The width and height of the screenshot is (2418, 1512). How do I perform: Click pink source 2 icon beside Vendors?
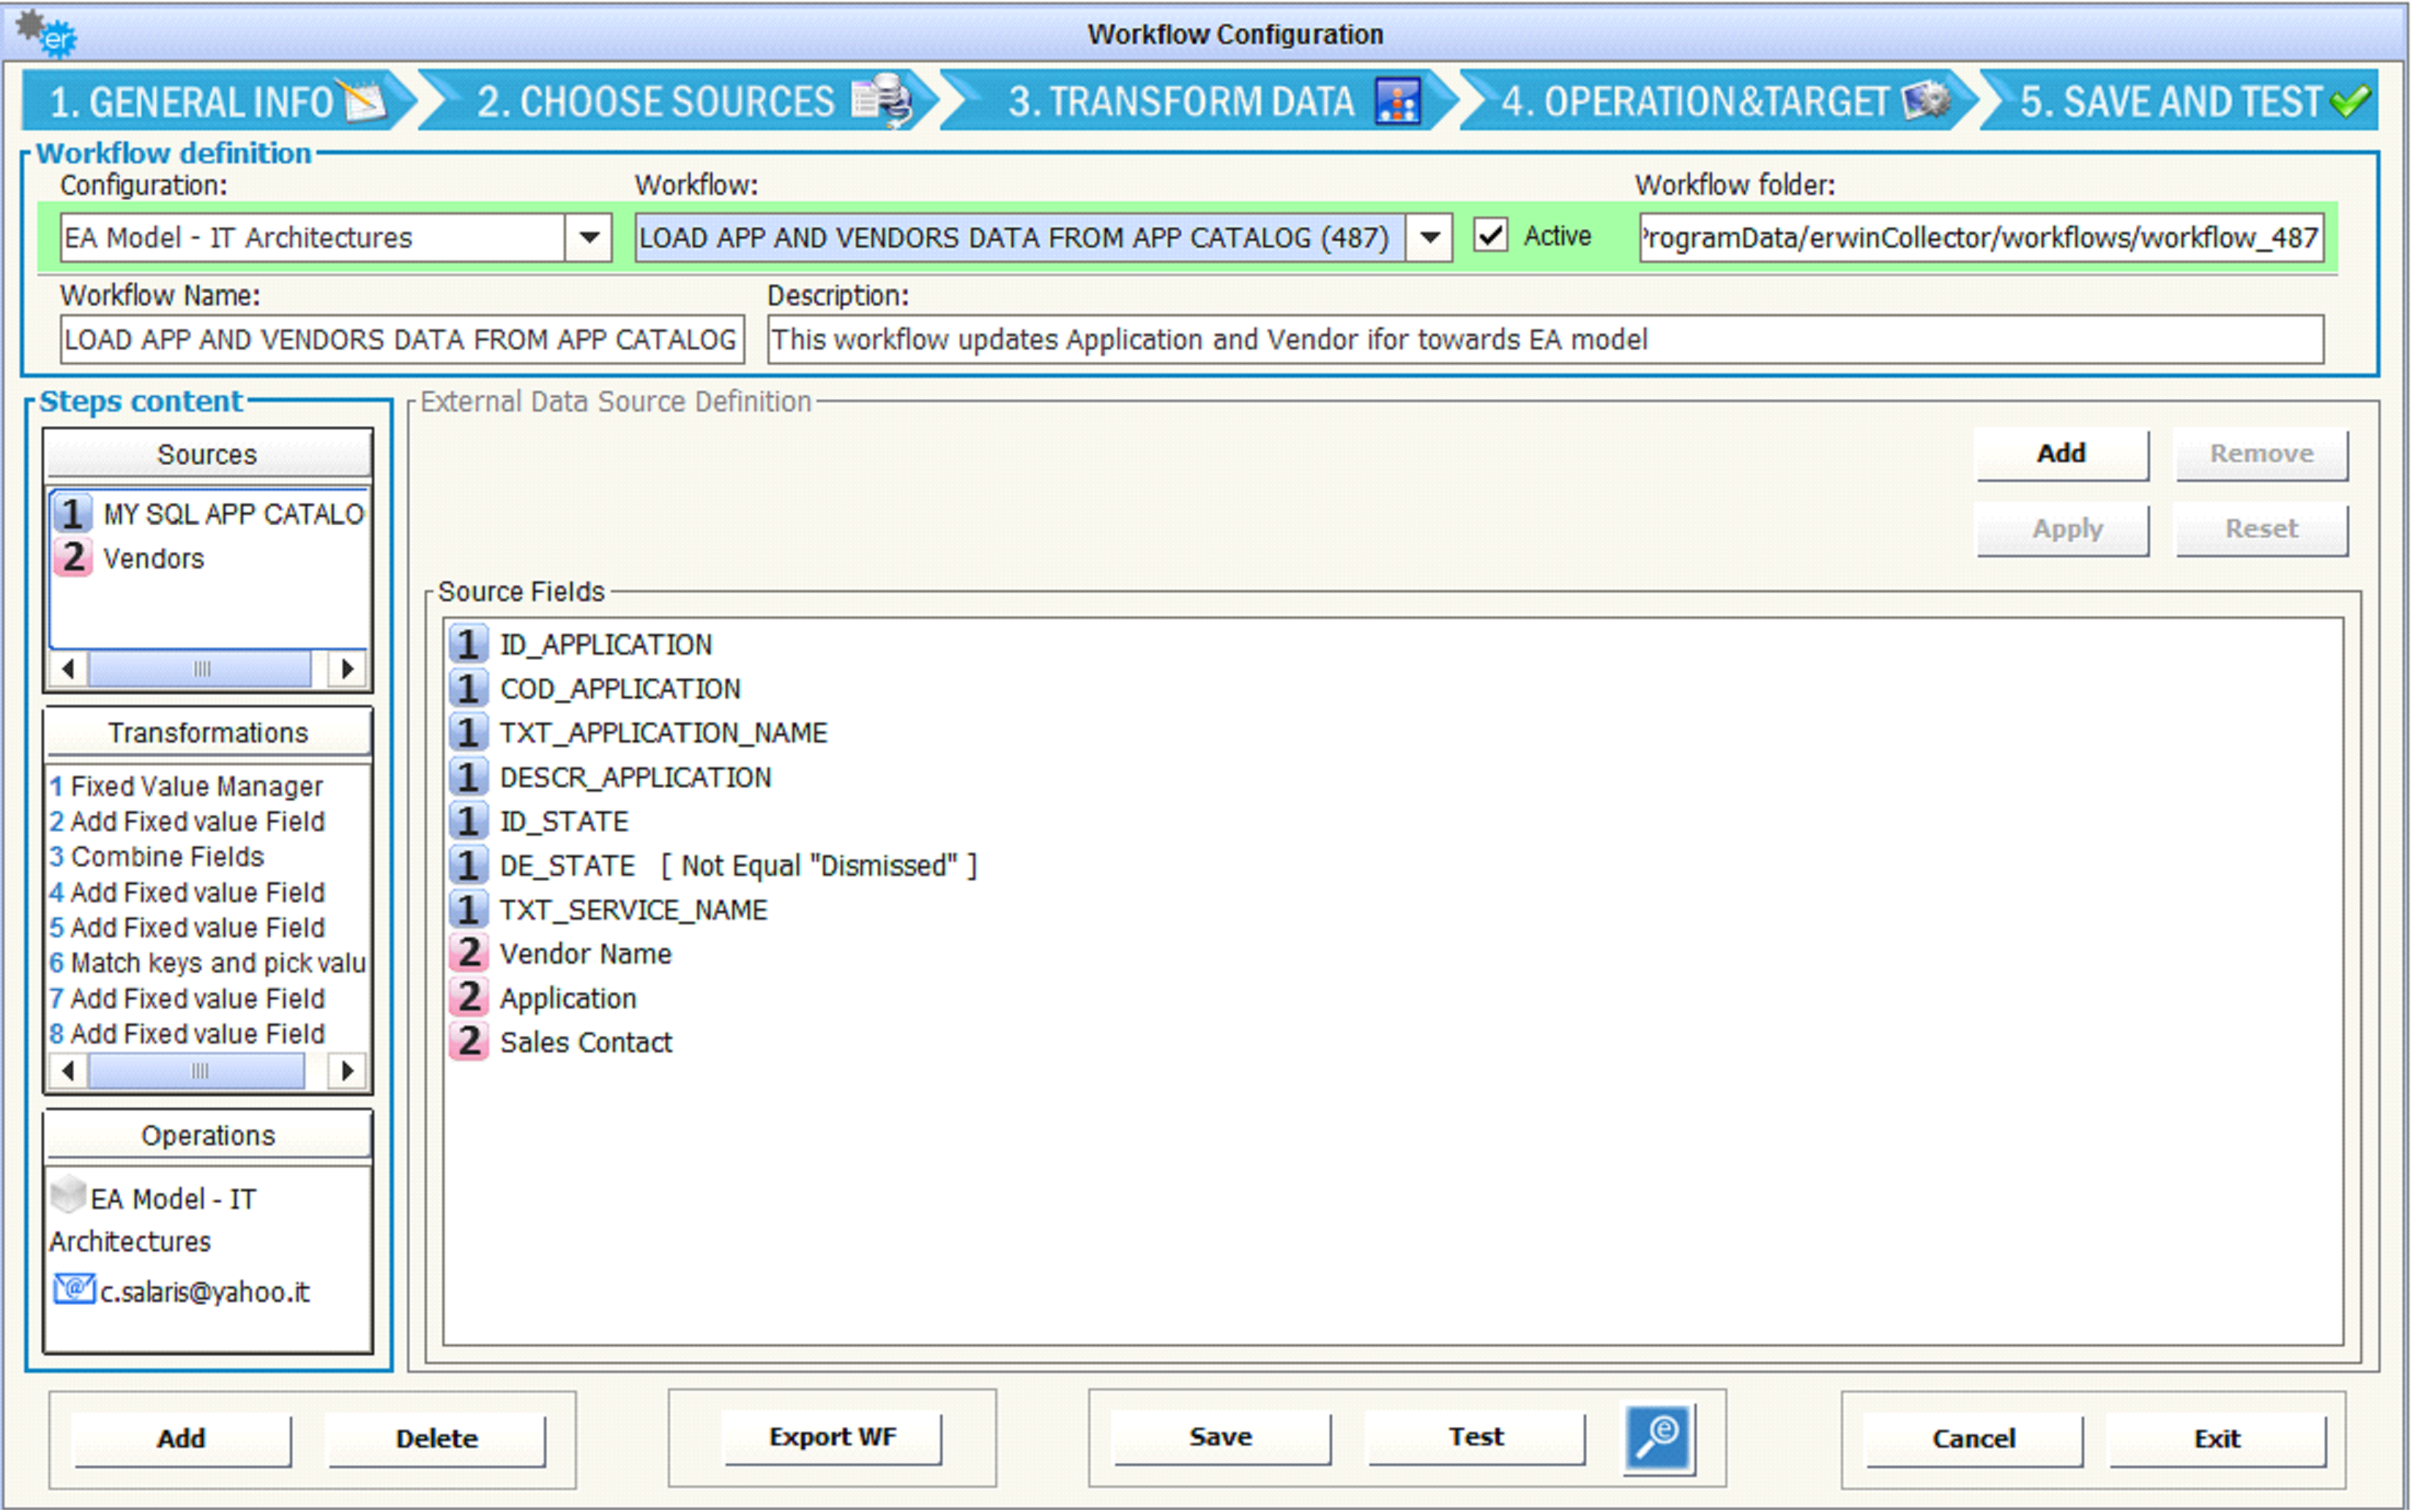(x=72, y=558)
